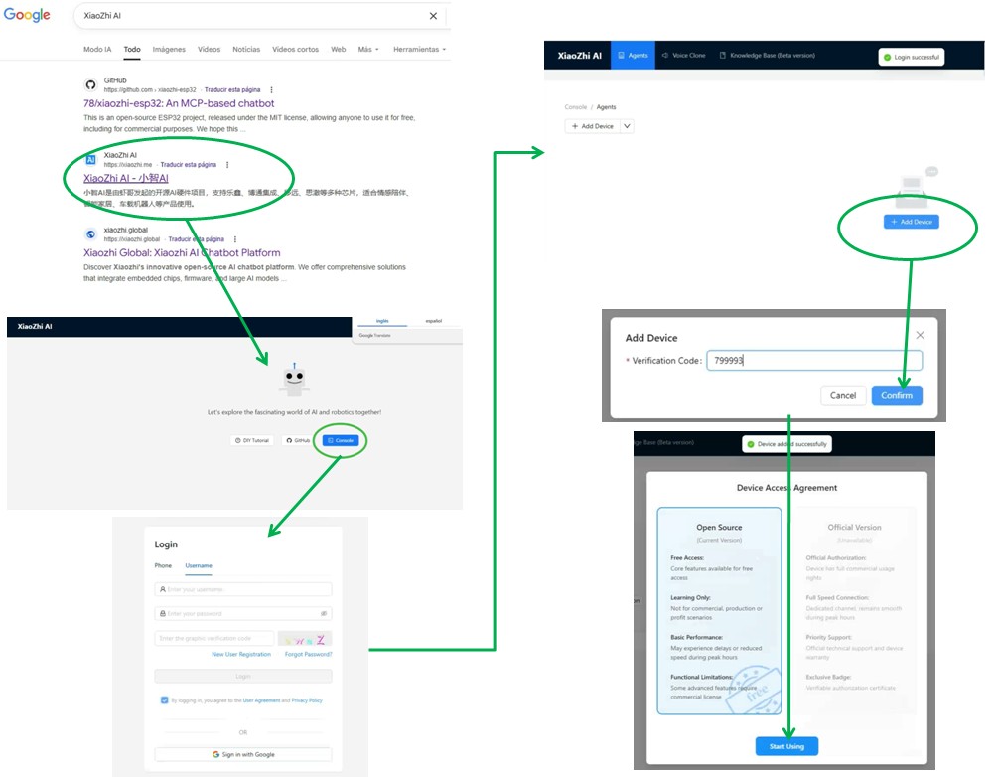Switch to the Imágenes search tab
Viewport: 995px width, 777px height.
point(169,49)
